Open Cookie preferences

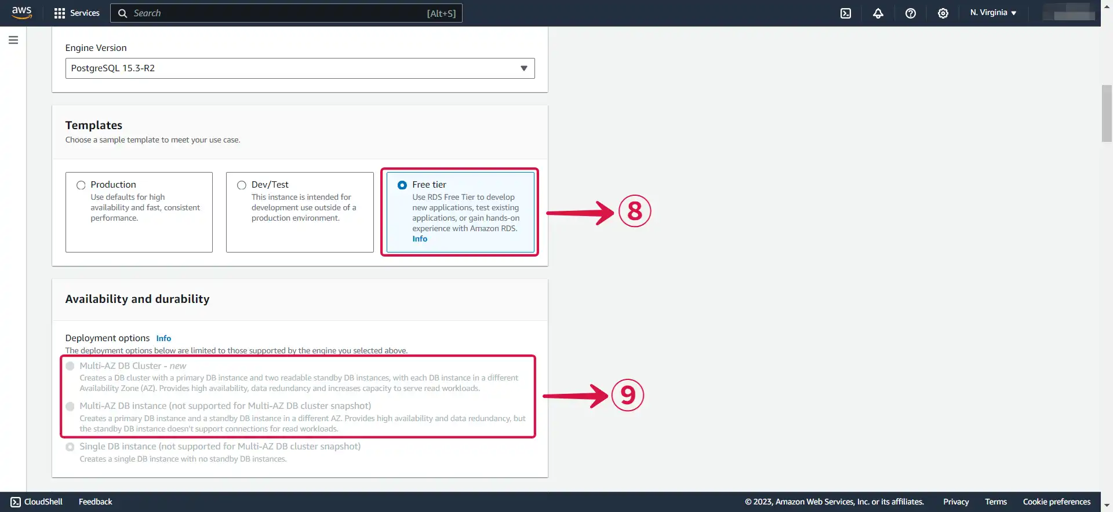point(1057,502)
